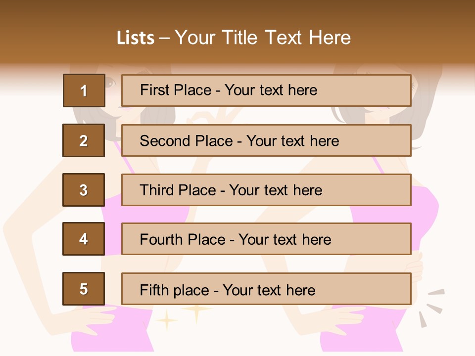Select the Third Place text bar
Viewport: 475px width, 356px height.
tap(266, 190)
